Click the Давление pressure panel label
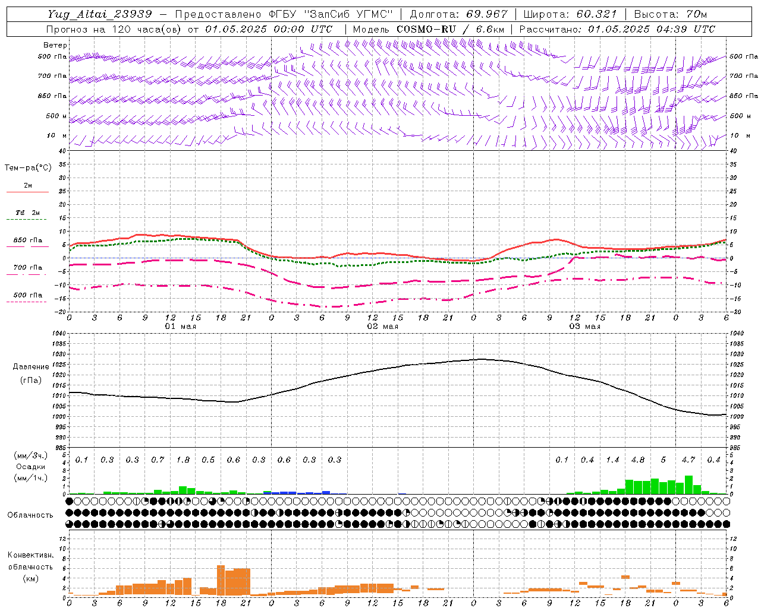This screenshot has width=761, height=608. coord(31,367)
